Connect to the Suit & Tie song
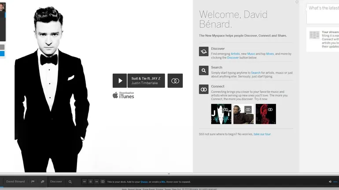The height and width of the screenshot is (190, 339). 175,81
